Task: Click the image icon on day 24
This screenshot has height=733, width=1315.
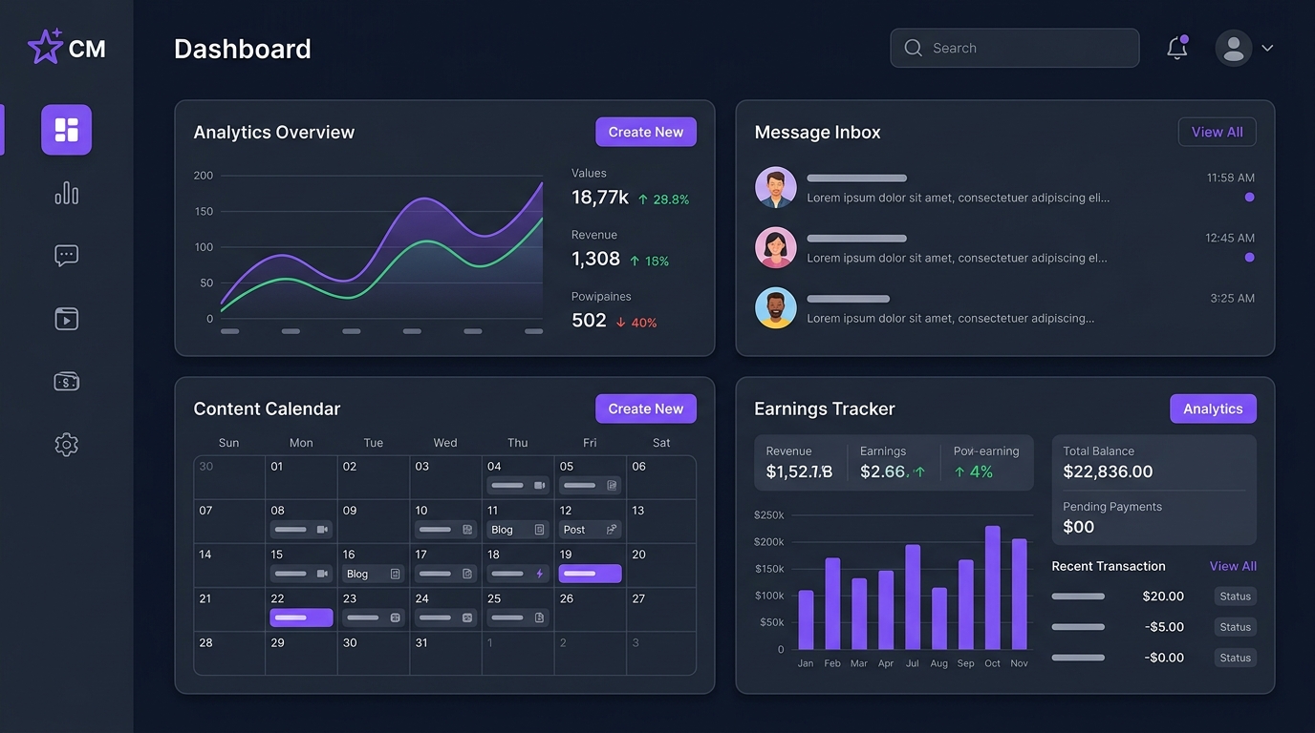Action: point(467,618)
